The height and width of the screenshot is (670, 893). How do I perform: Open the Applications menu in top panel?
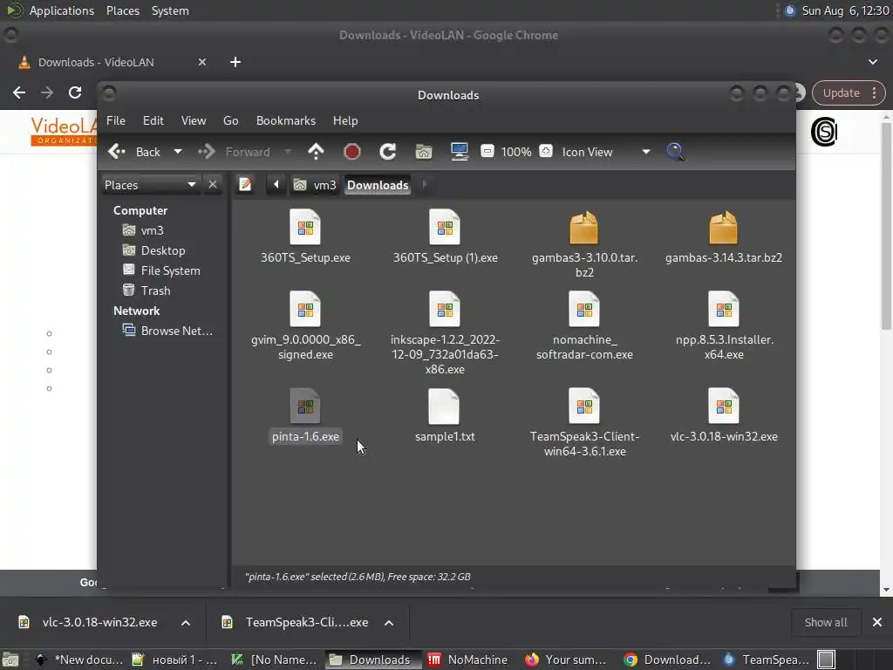[x=62, y=10]
